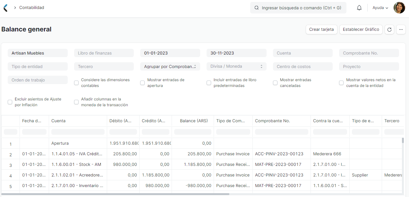409x197 pixels.
Task: Check Añadir columnas en la moneda de transacción
Action: tap(76, 102)
